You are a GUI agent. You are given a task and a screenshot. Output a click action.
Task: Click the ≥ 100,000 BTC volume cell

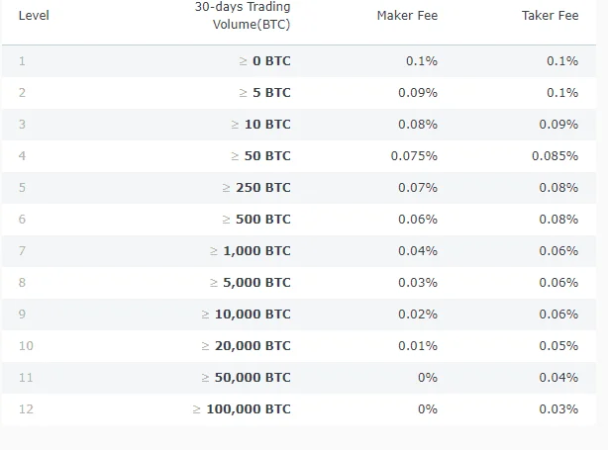click(x=242, y=409)
